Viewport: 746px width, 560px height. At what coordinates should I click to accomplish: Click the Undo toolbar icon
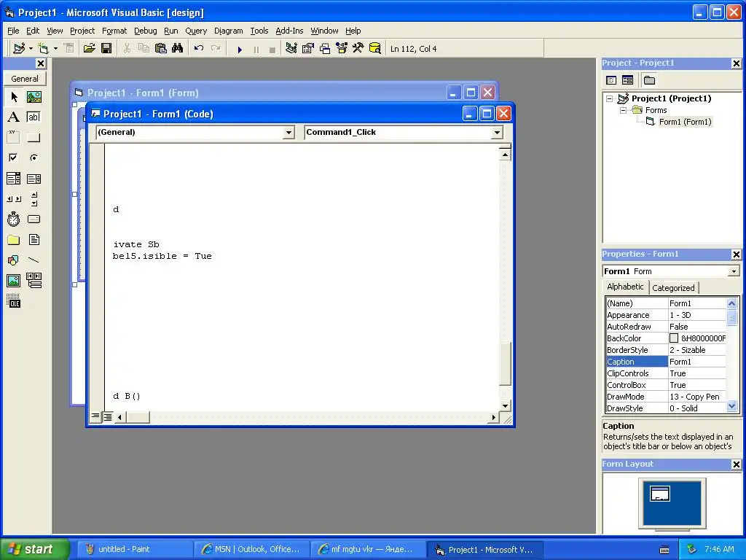coord(199,49)
